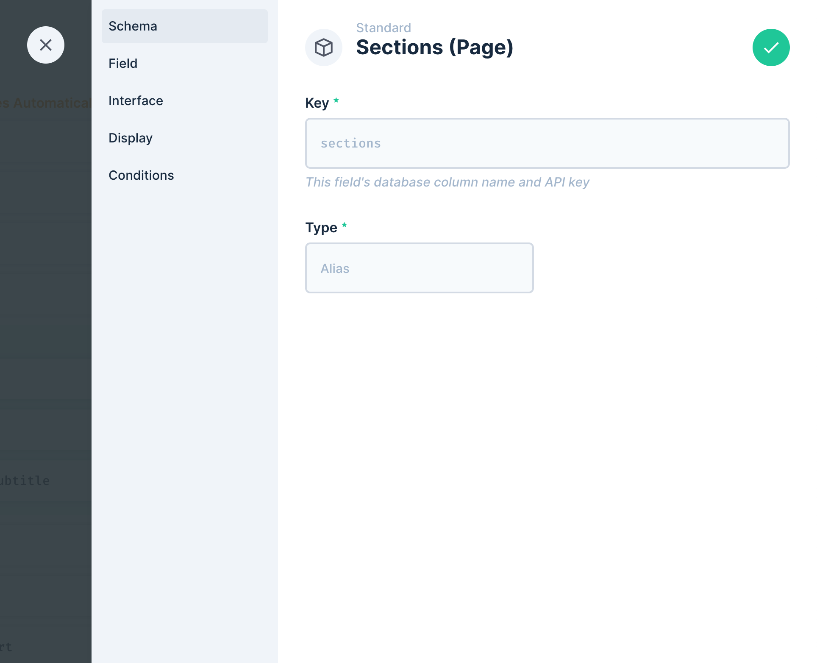This screenshot has width=817, height=663.
Task: Go to the Interface tab
Action: coord(185,101)
